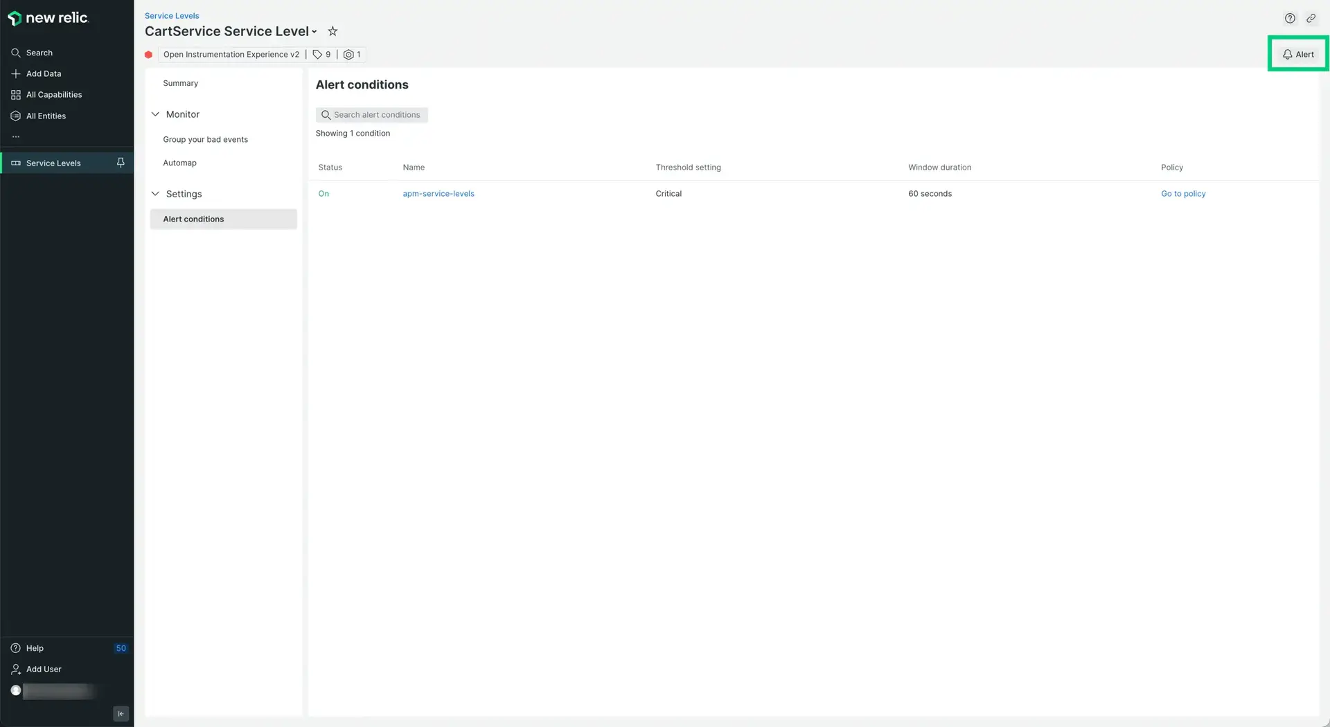
Task: Click the Service Levels breadcrumb link
Action: coord(171,15)
